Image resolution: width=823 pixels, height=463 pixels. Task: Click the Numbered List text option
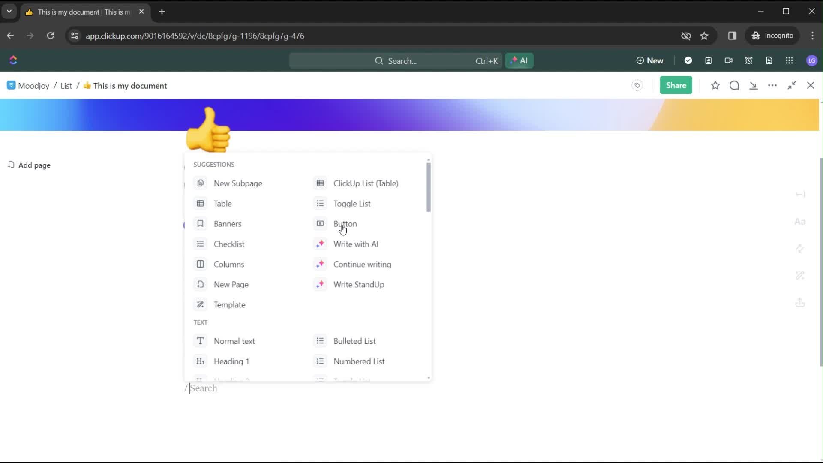pyautogui.click(x=359, y=361)
